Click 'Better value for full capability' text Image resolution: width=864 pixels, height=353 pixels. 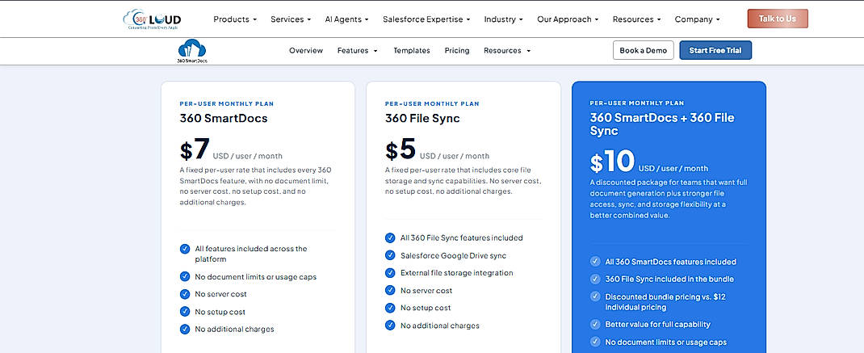point(657,324)
